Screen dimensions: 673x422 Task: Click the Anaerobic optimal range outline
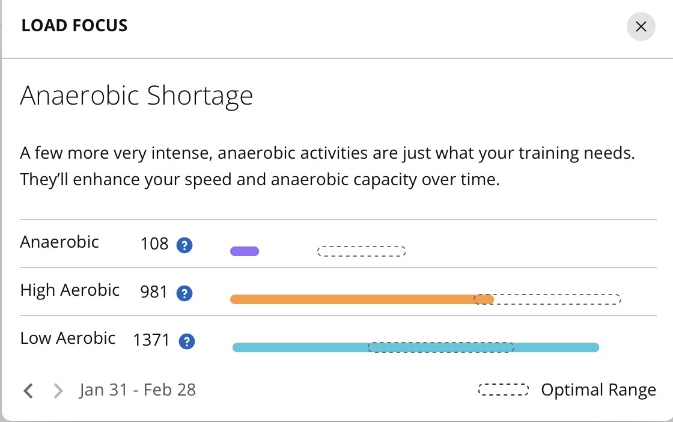pos(362,251)
